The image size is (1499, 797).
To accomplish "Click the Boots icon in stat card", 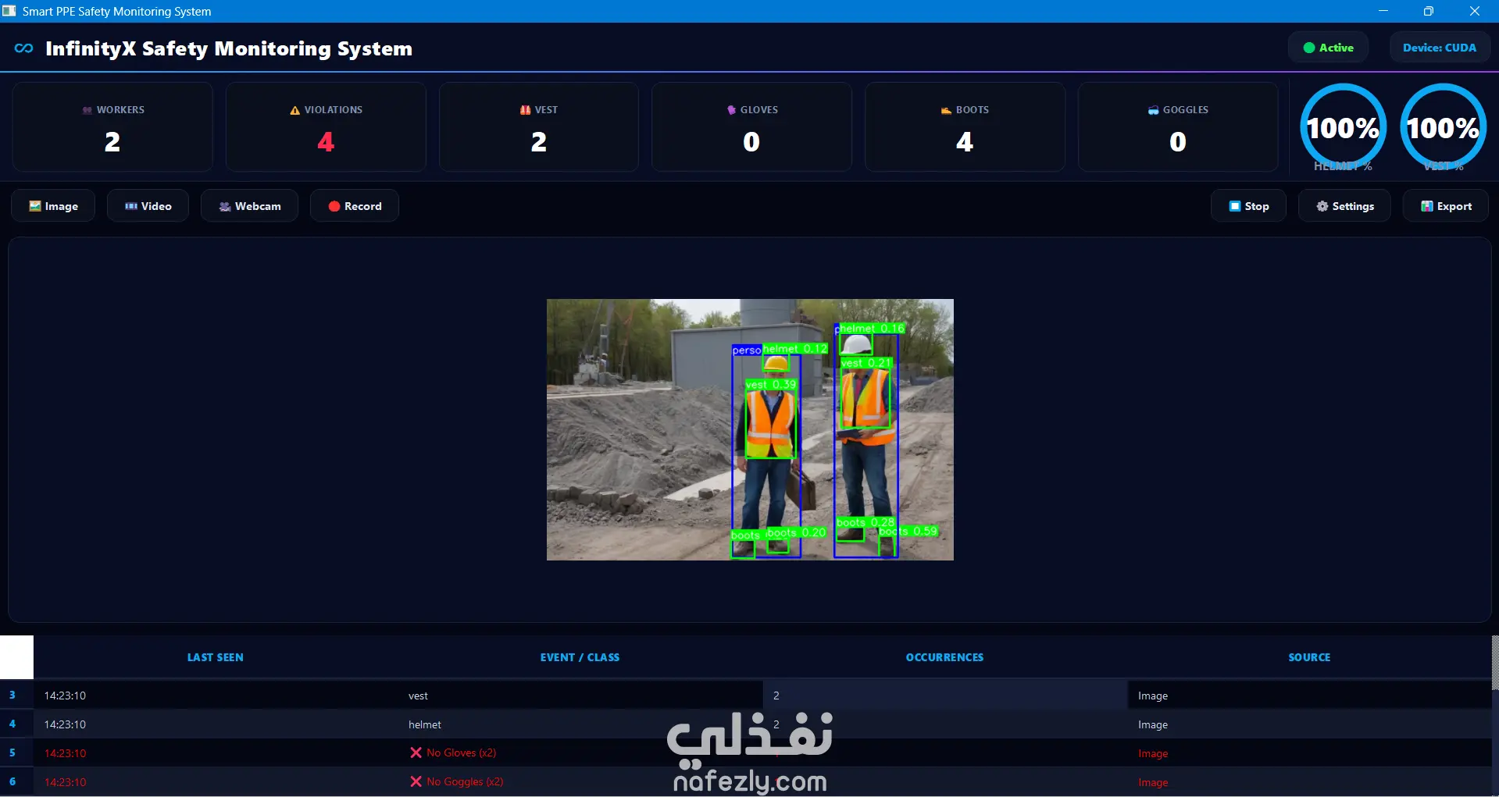I will point(946,110).
